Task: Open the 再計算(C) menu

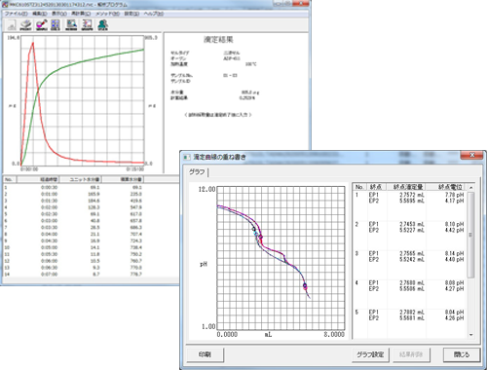Action: tap(81, 14)
